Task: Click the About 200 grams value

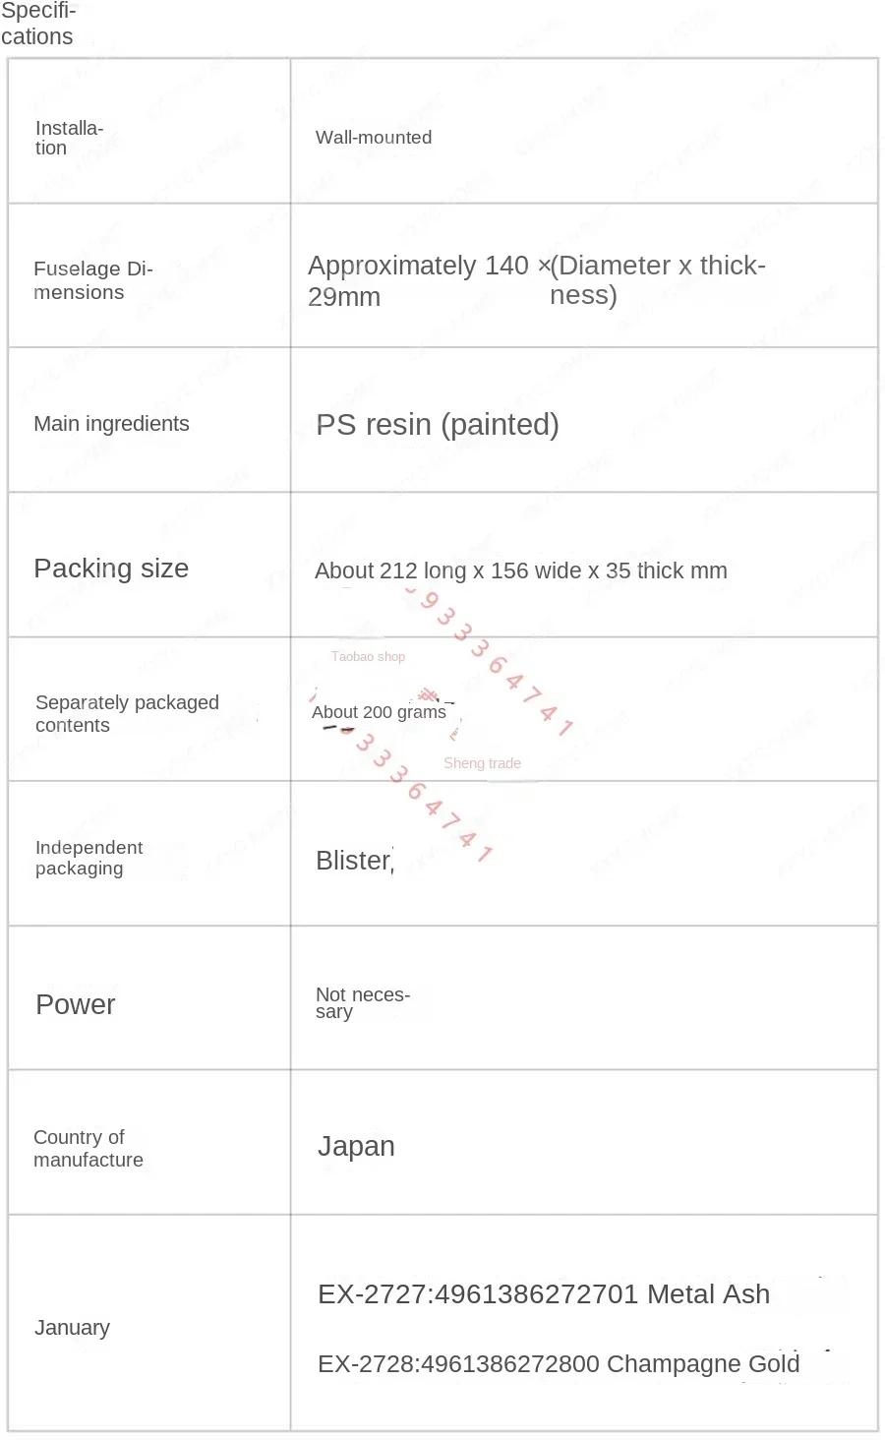Action: tap(379, 712)
